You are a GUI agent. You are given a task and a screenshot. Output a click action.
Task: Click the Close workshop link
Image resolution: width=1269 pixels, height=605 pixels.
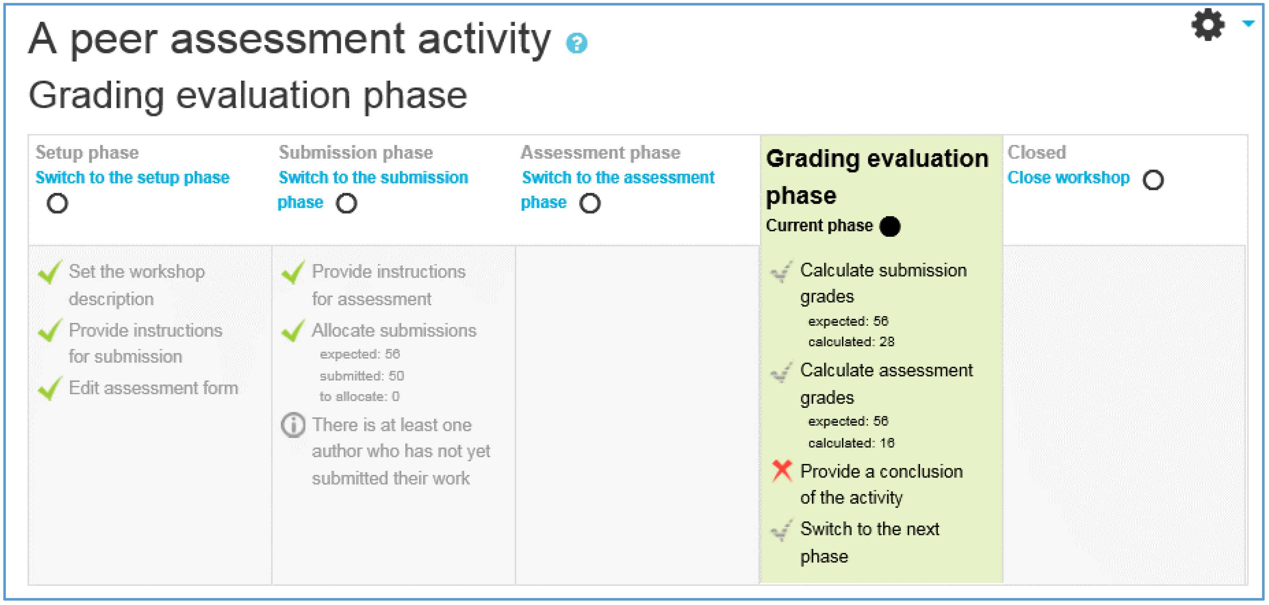click(x=1068, y=177)
